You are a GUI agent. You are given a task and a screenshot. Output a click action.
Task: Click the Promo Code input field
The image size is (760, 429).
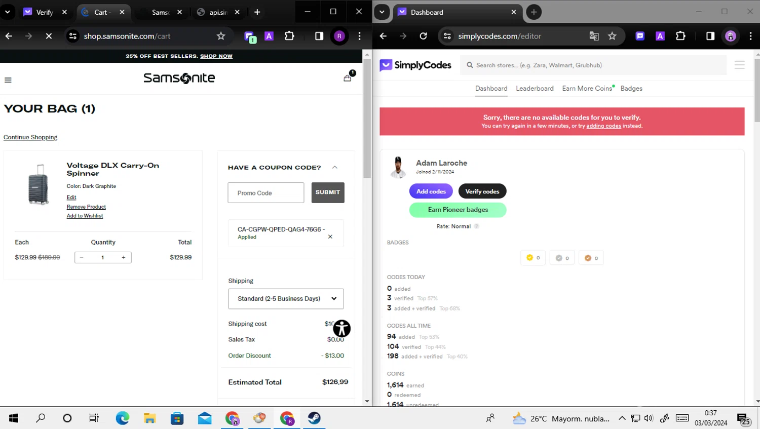pos(266,193)
